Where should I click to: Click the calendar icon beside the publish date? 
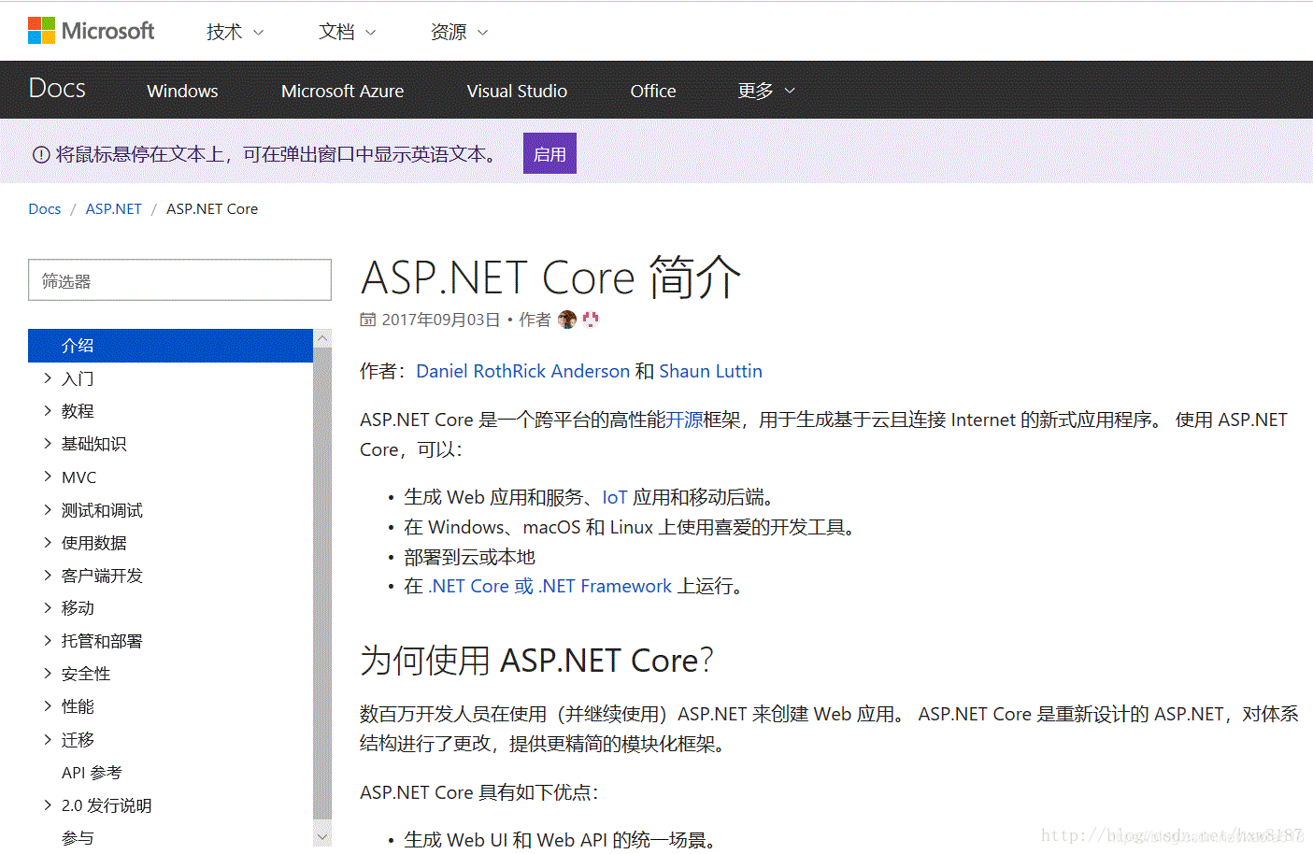pyautogui.click(x=366, y=319)
